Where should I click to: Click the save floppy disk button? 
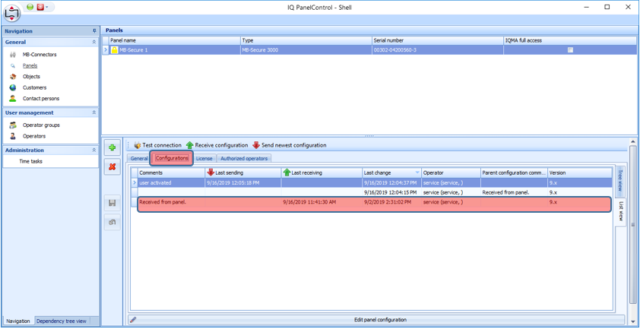tap(112, 204)
